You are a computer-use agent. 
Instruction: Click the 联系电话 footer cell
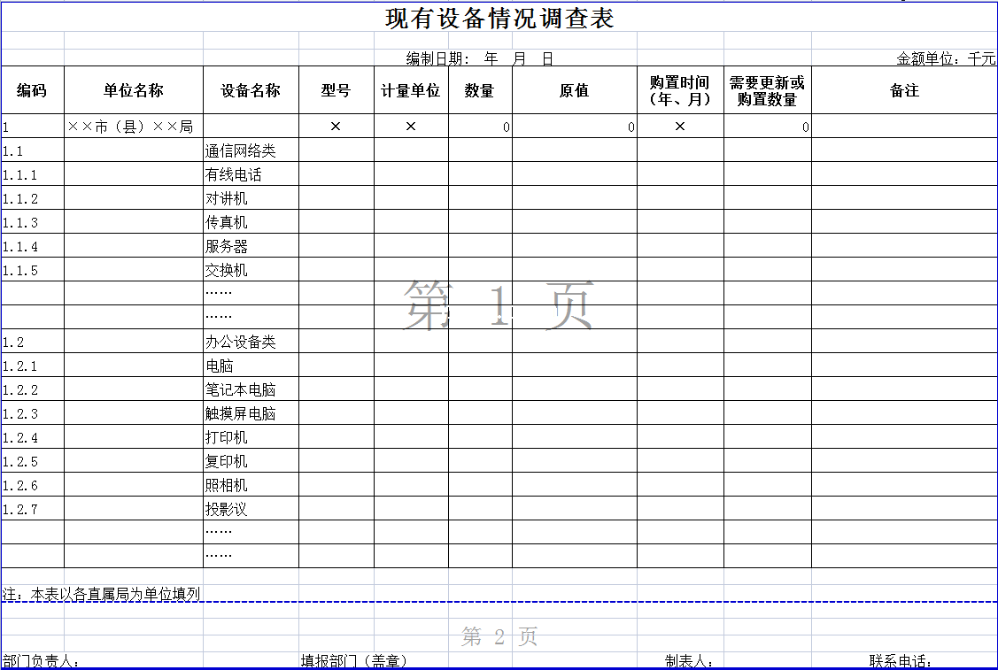point(901,661)
